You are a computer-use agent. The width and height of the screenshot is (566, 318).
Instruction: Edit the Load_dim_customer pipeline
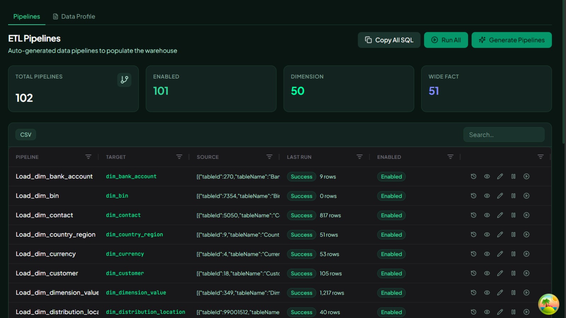tap(500, 273)
